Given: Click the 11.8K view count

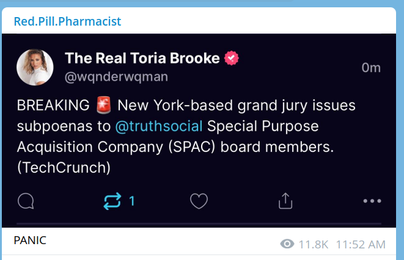Looking at the screenshot, I should pos(314,245).
